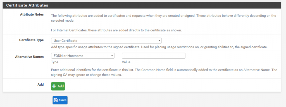Click the 'Add type-specific usage attributes' help text
The width and height of the screenshot is (286, 107).
point(159,47)
